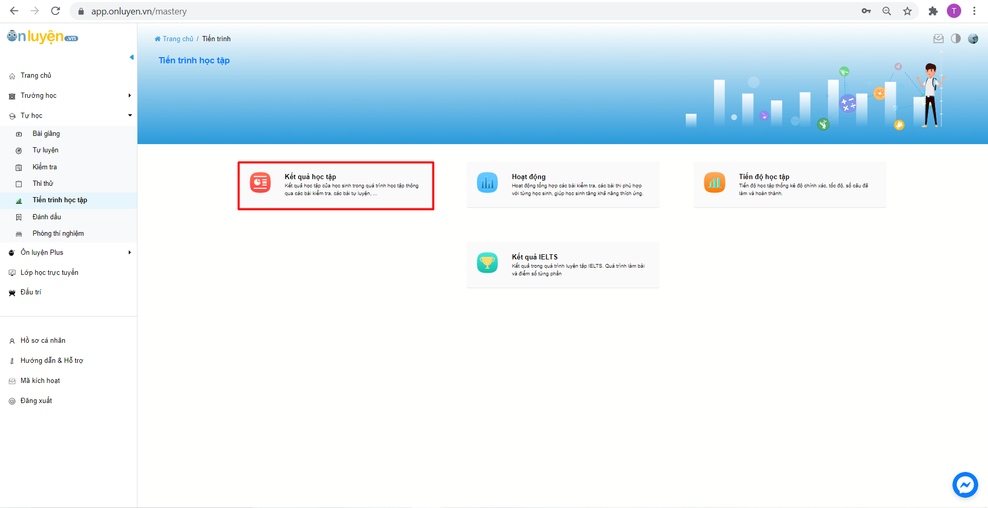Reload the page with browser refresh button
This screenshot has height=508, width=988.
[x=56, y=11]
